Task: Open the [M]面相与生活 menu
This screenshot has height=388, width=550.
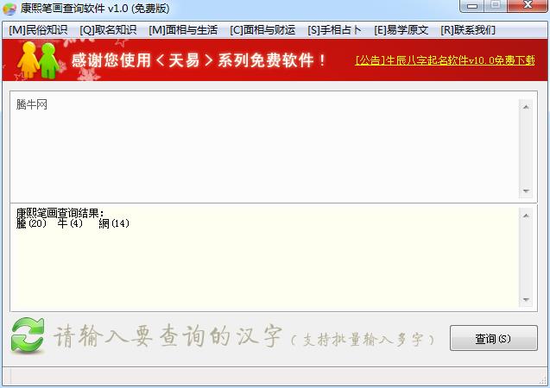Action: coord(183,30)
